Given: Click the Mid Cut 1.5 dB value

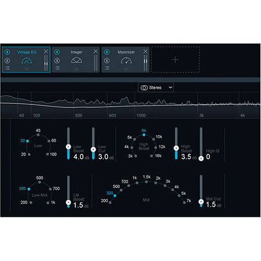Looking at the screenshot, I should click(x=213, y=205).
